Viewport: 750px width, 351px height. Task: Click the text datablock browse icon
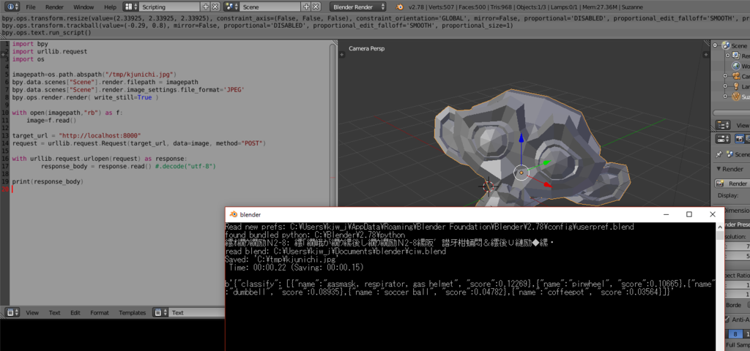160,312
